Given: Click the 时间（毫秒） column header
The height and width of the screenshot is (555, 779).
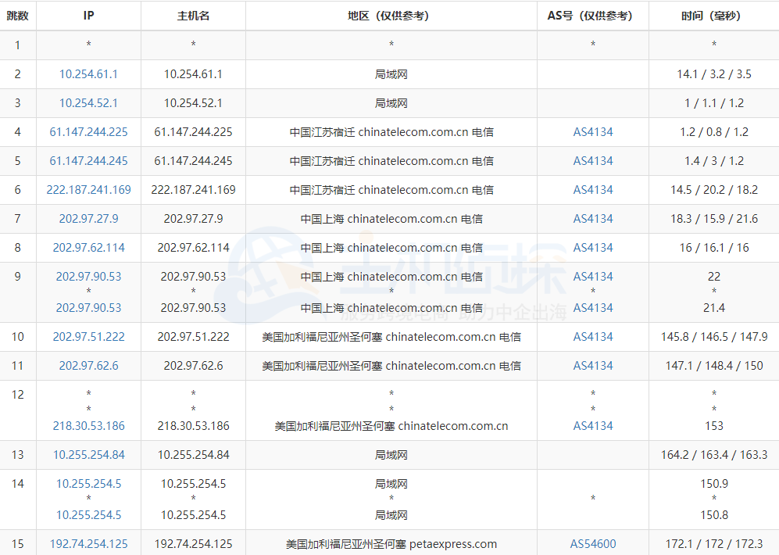Looking at the screenshot, I should [x=713, y=16].
